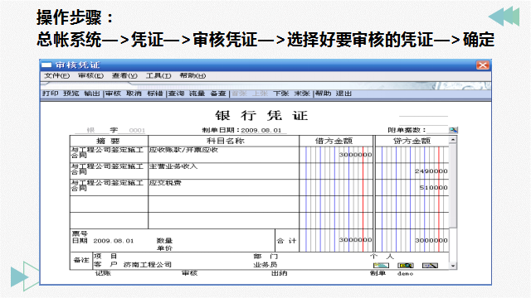Click the 合计 credit total 3000000

[431, 240]
